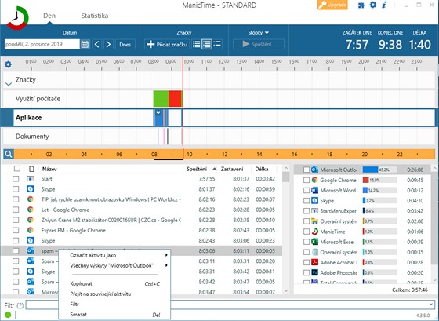Check the Expres FM row checkbox
Screen dimensions: 439x321
tap(16, 231)
